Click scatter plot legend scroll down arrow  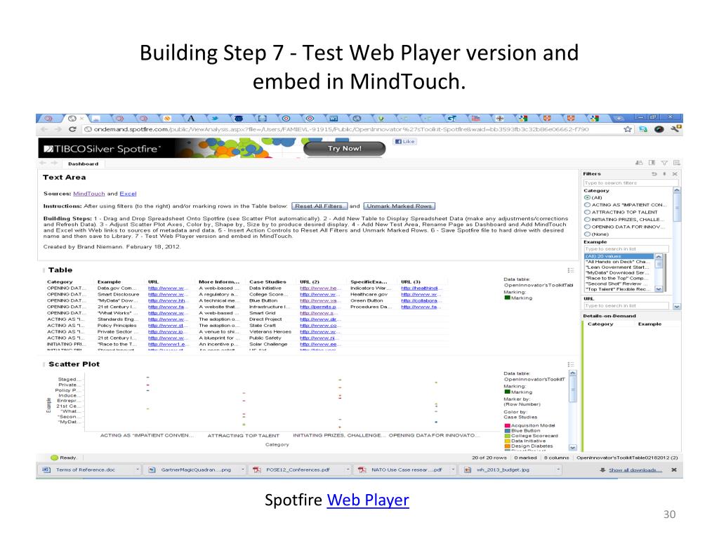click(x=572, y=447)
